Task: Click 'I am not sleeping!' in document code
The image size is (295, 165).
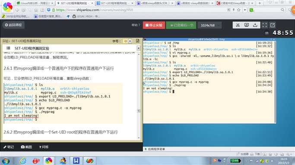Action: [21, 116]
